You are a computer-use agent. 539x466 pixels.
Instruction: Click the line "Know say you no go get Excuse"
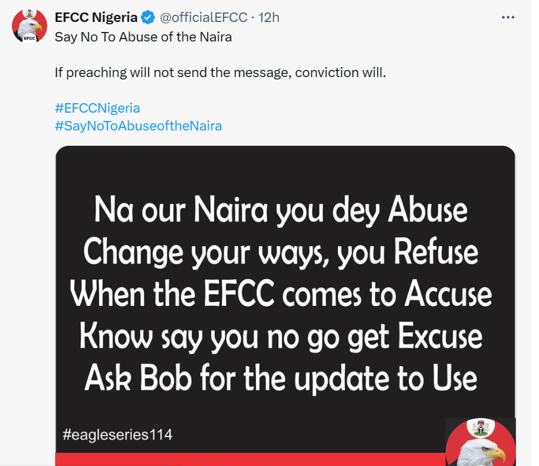[x=281, y=336]
